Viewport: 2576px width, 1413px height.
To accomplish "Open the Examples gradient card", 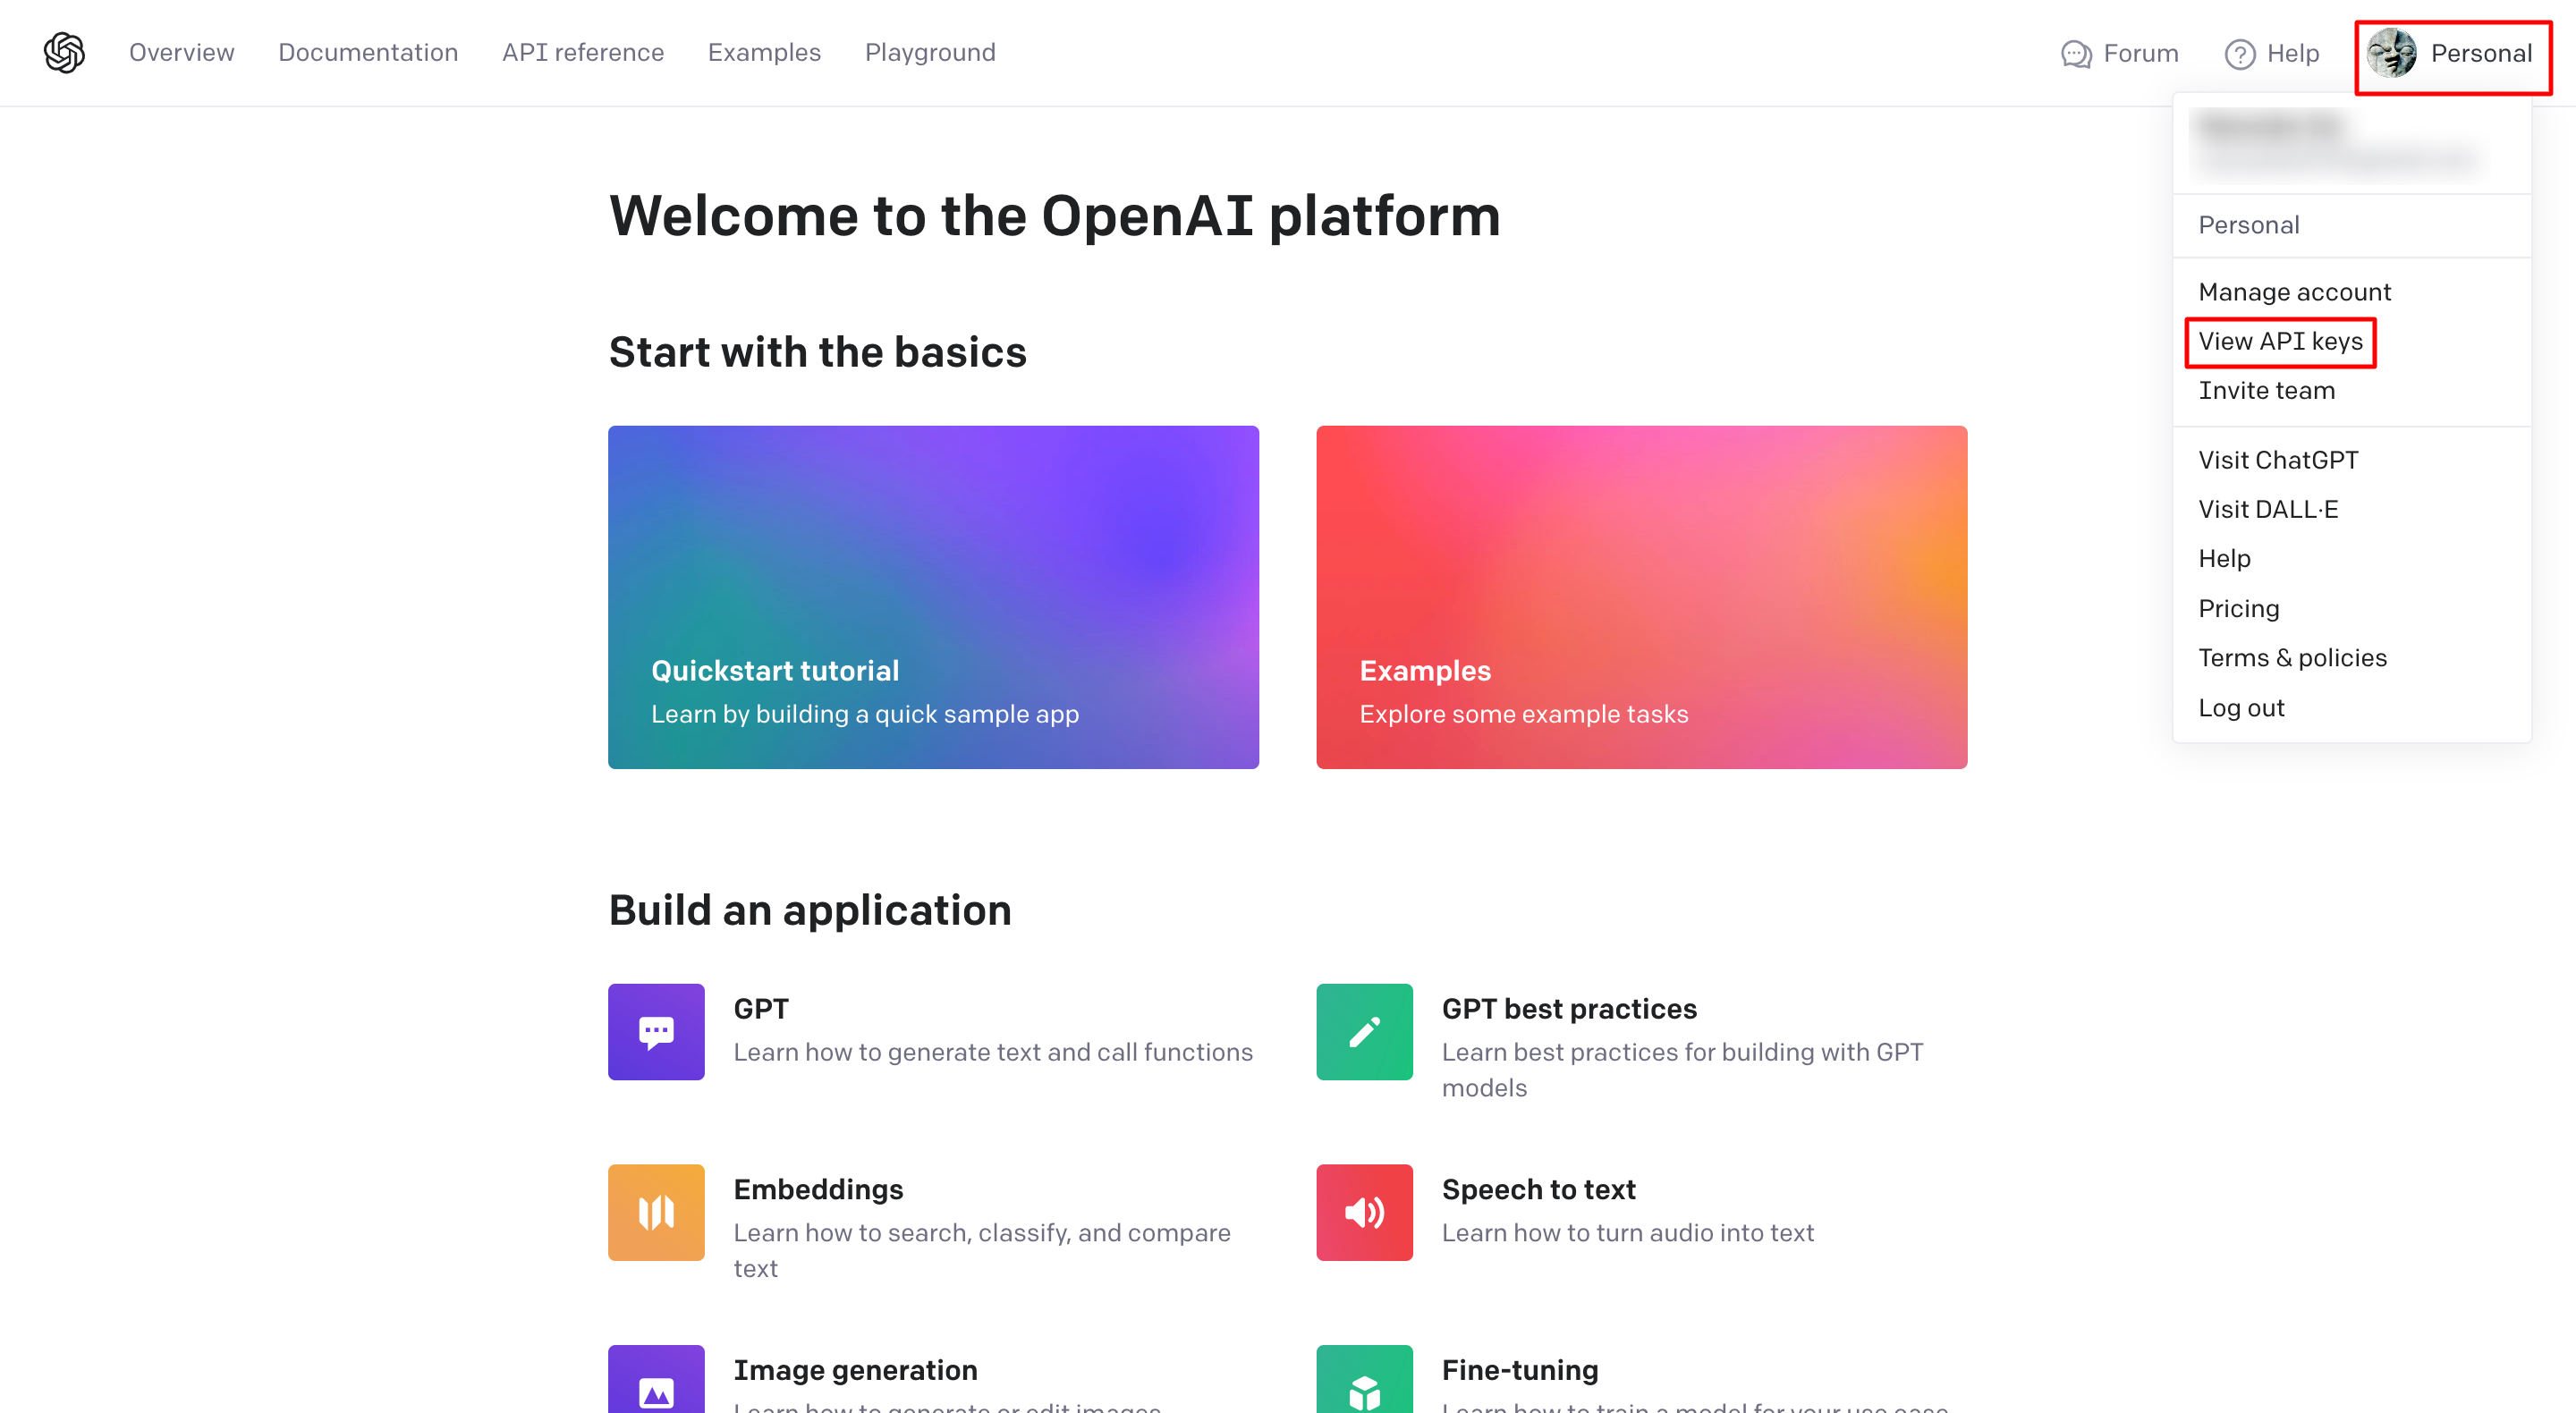I will pyautogui.click(x=1641, y=597).
